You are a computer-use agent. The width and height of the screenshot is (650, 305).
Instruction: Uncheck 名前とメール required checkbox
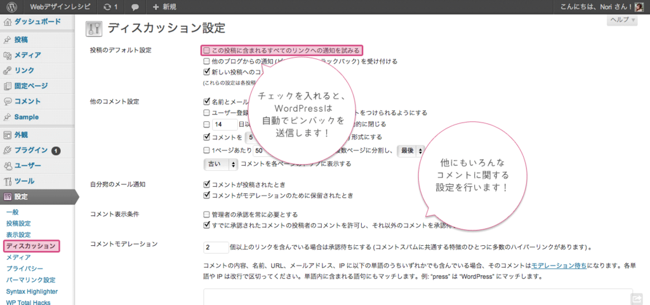tap(206, 101)
